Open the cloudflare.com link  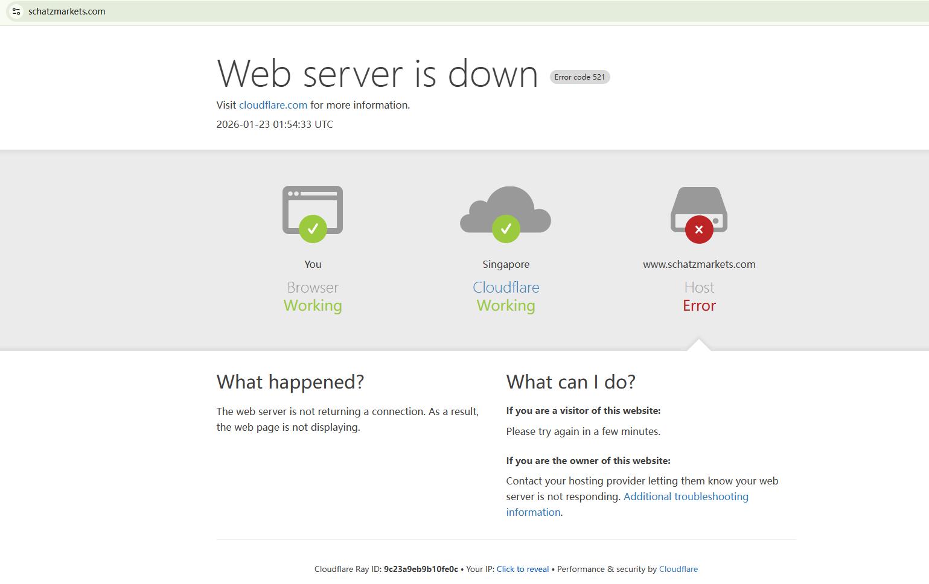273,105
